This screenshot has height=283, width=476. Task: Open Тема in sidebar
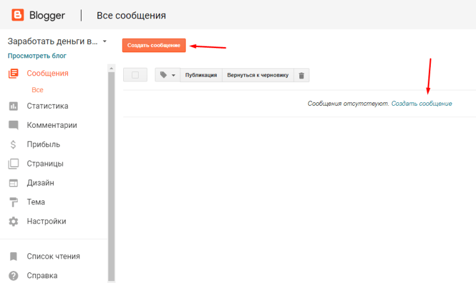coord(36,202)
